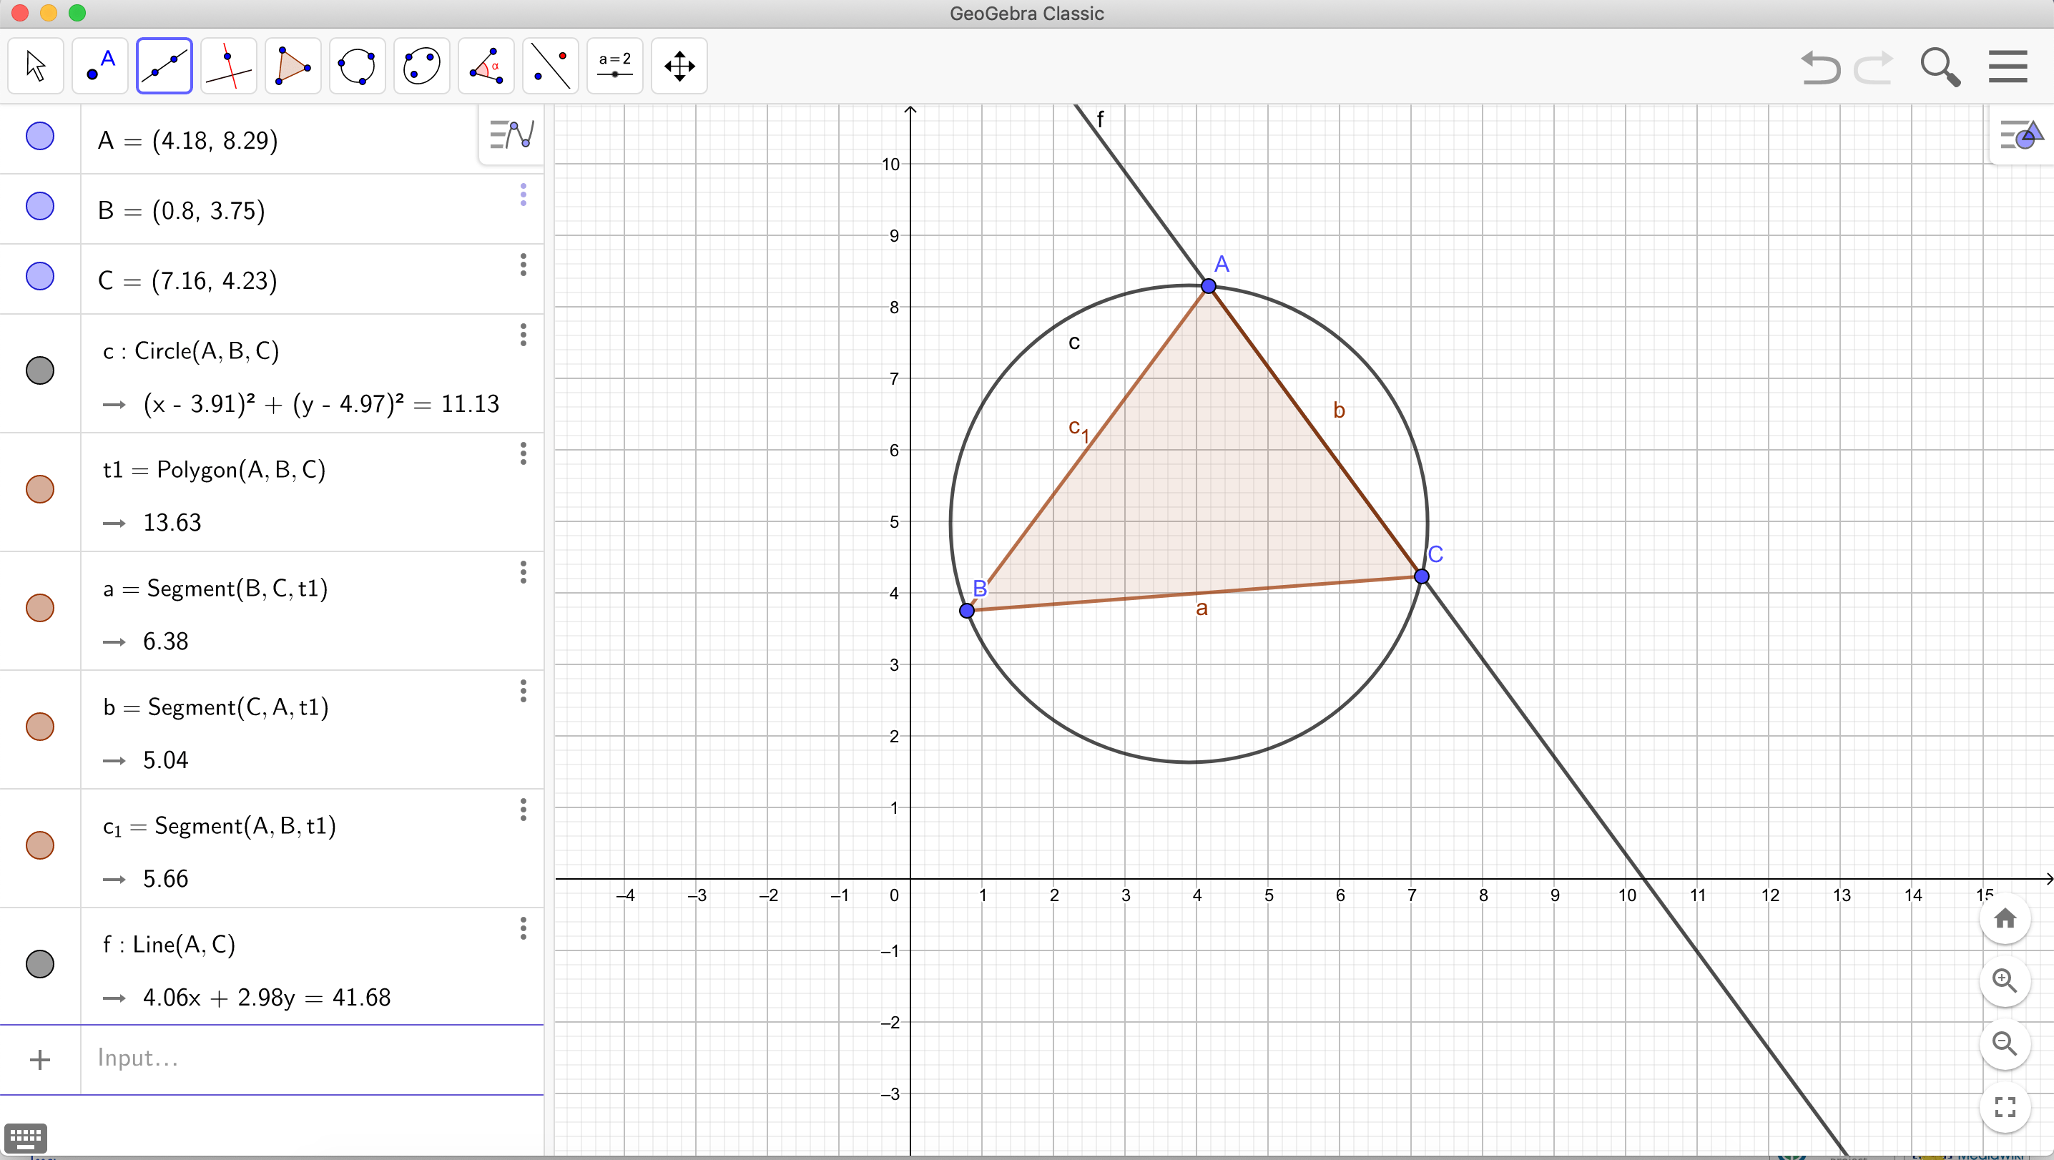
Task: Hide point A using its visibility circle
Action: pyautogui.click(x=40, y=137)
